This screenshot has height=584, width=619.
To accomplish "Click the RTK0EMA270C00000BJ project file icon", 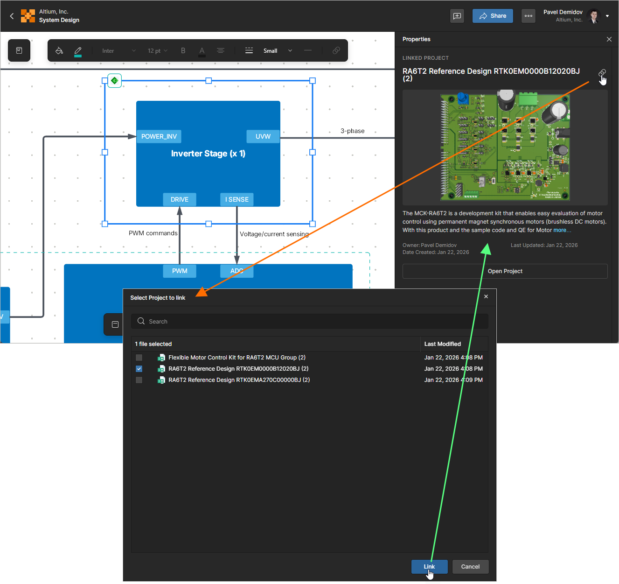I will (161, 380).
